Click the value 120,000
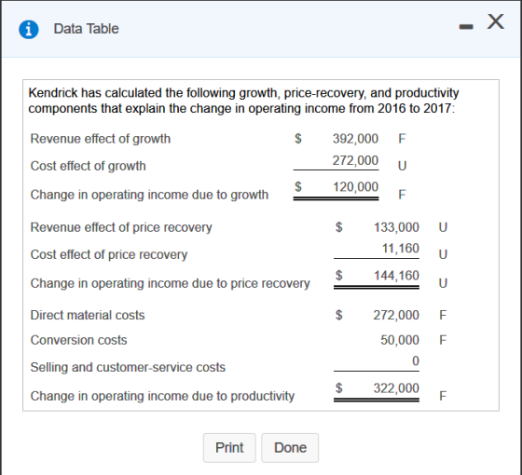 tap(355, 187)
